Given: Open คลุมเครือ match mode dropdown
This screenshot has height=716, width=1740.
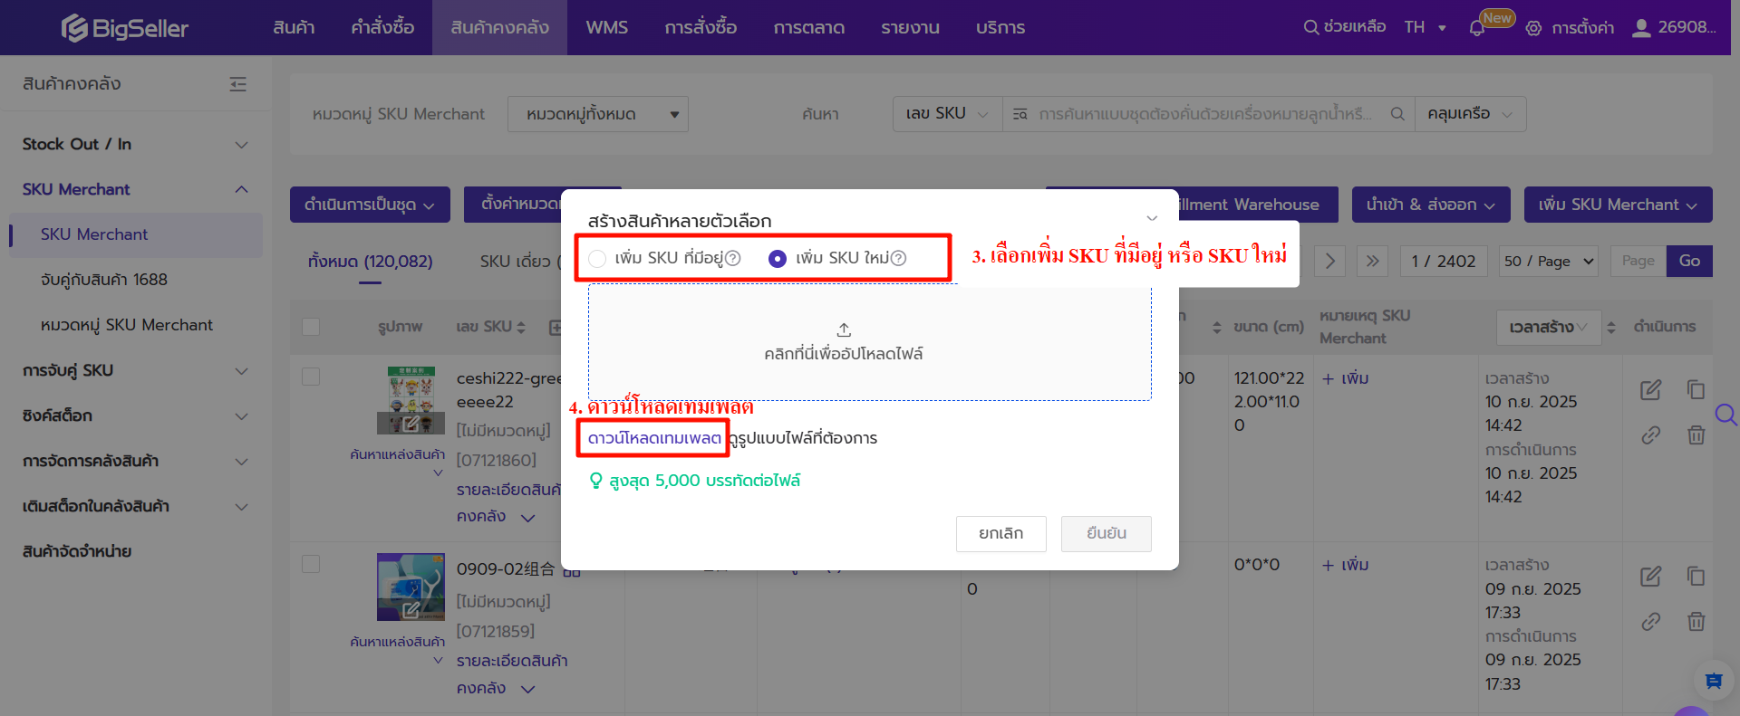Looking at the screenshot, I should coord(1470,114).
